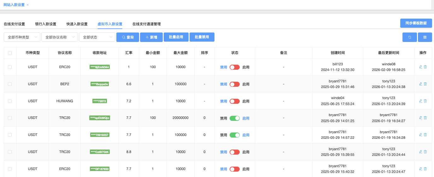Expand the 全部协议名称 dropdown
This screenshot has height=177, width=434.
[x=59, y=37]
